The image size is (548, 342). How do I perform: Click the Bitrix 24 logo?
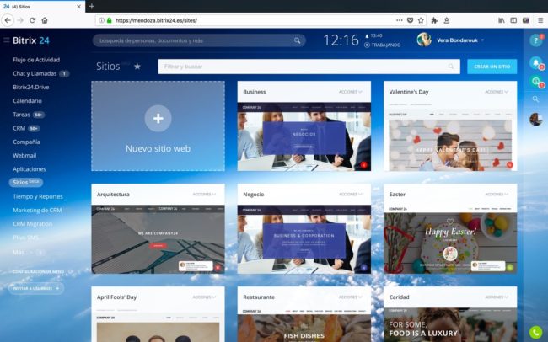click(x=31, y=40)
